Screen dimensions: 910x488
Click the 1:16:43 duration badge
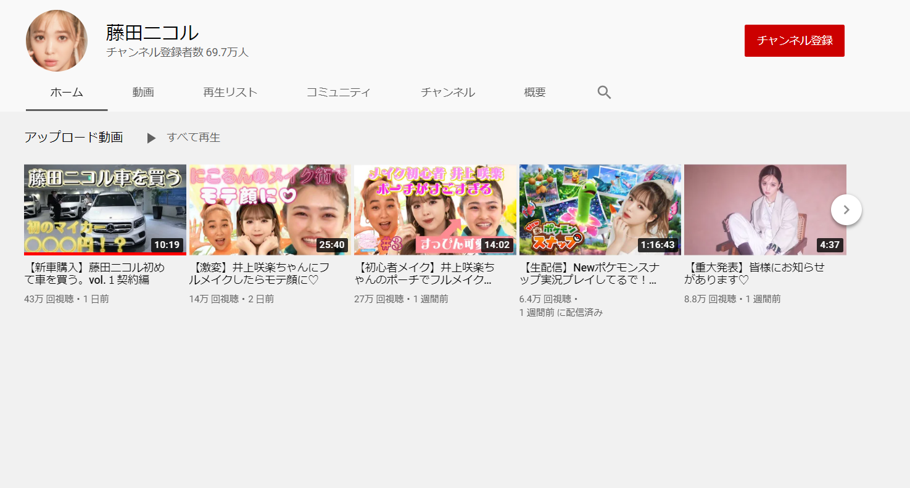(x=658, y=245)
